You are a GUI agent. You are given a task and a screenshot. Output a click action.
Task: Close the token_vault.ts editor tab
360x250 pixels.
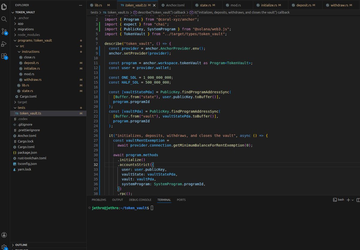click(x=154, y=5)
